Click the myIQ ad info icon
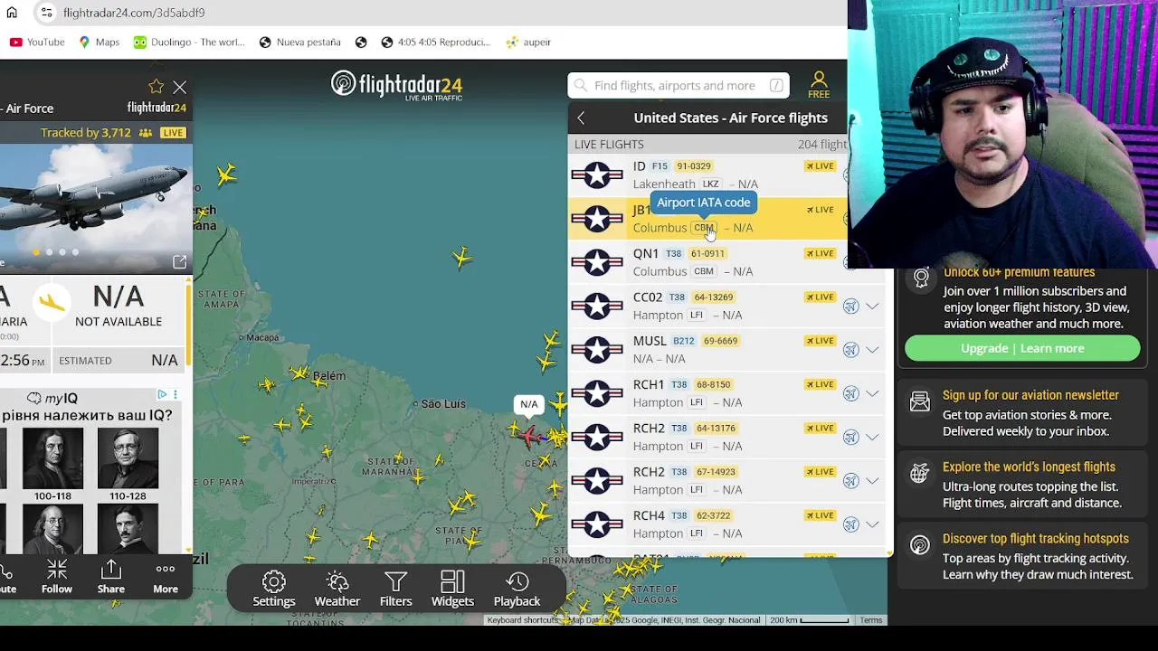Viewport: 1158px width, 651px height. [x=162, y=395]
